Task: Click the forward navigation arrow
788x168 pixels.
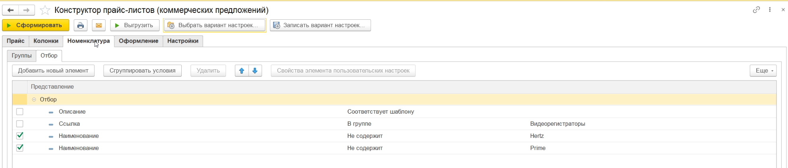Action: (x=26, y=10)
